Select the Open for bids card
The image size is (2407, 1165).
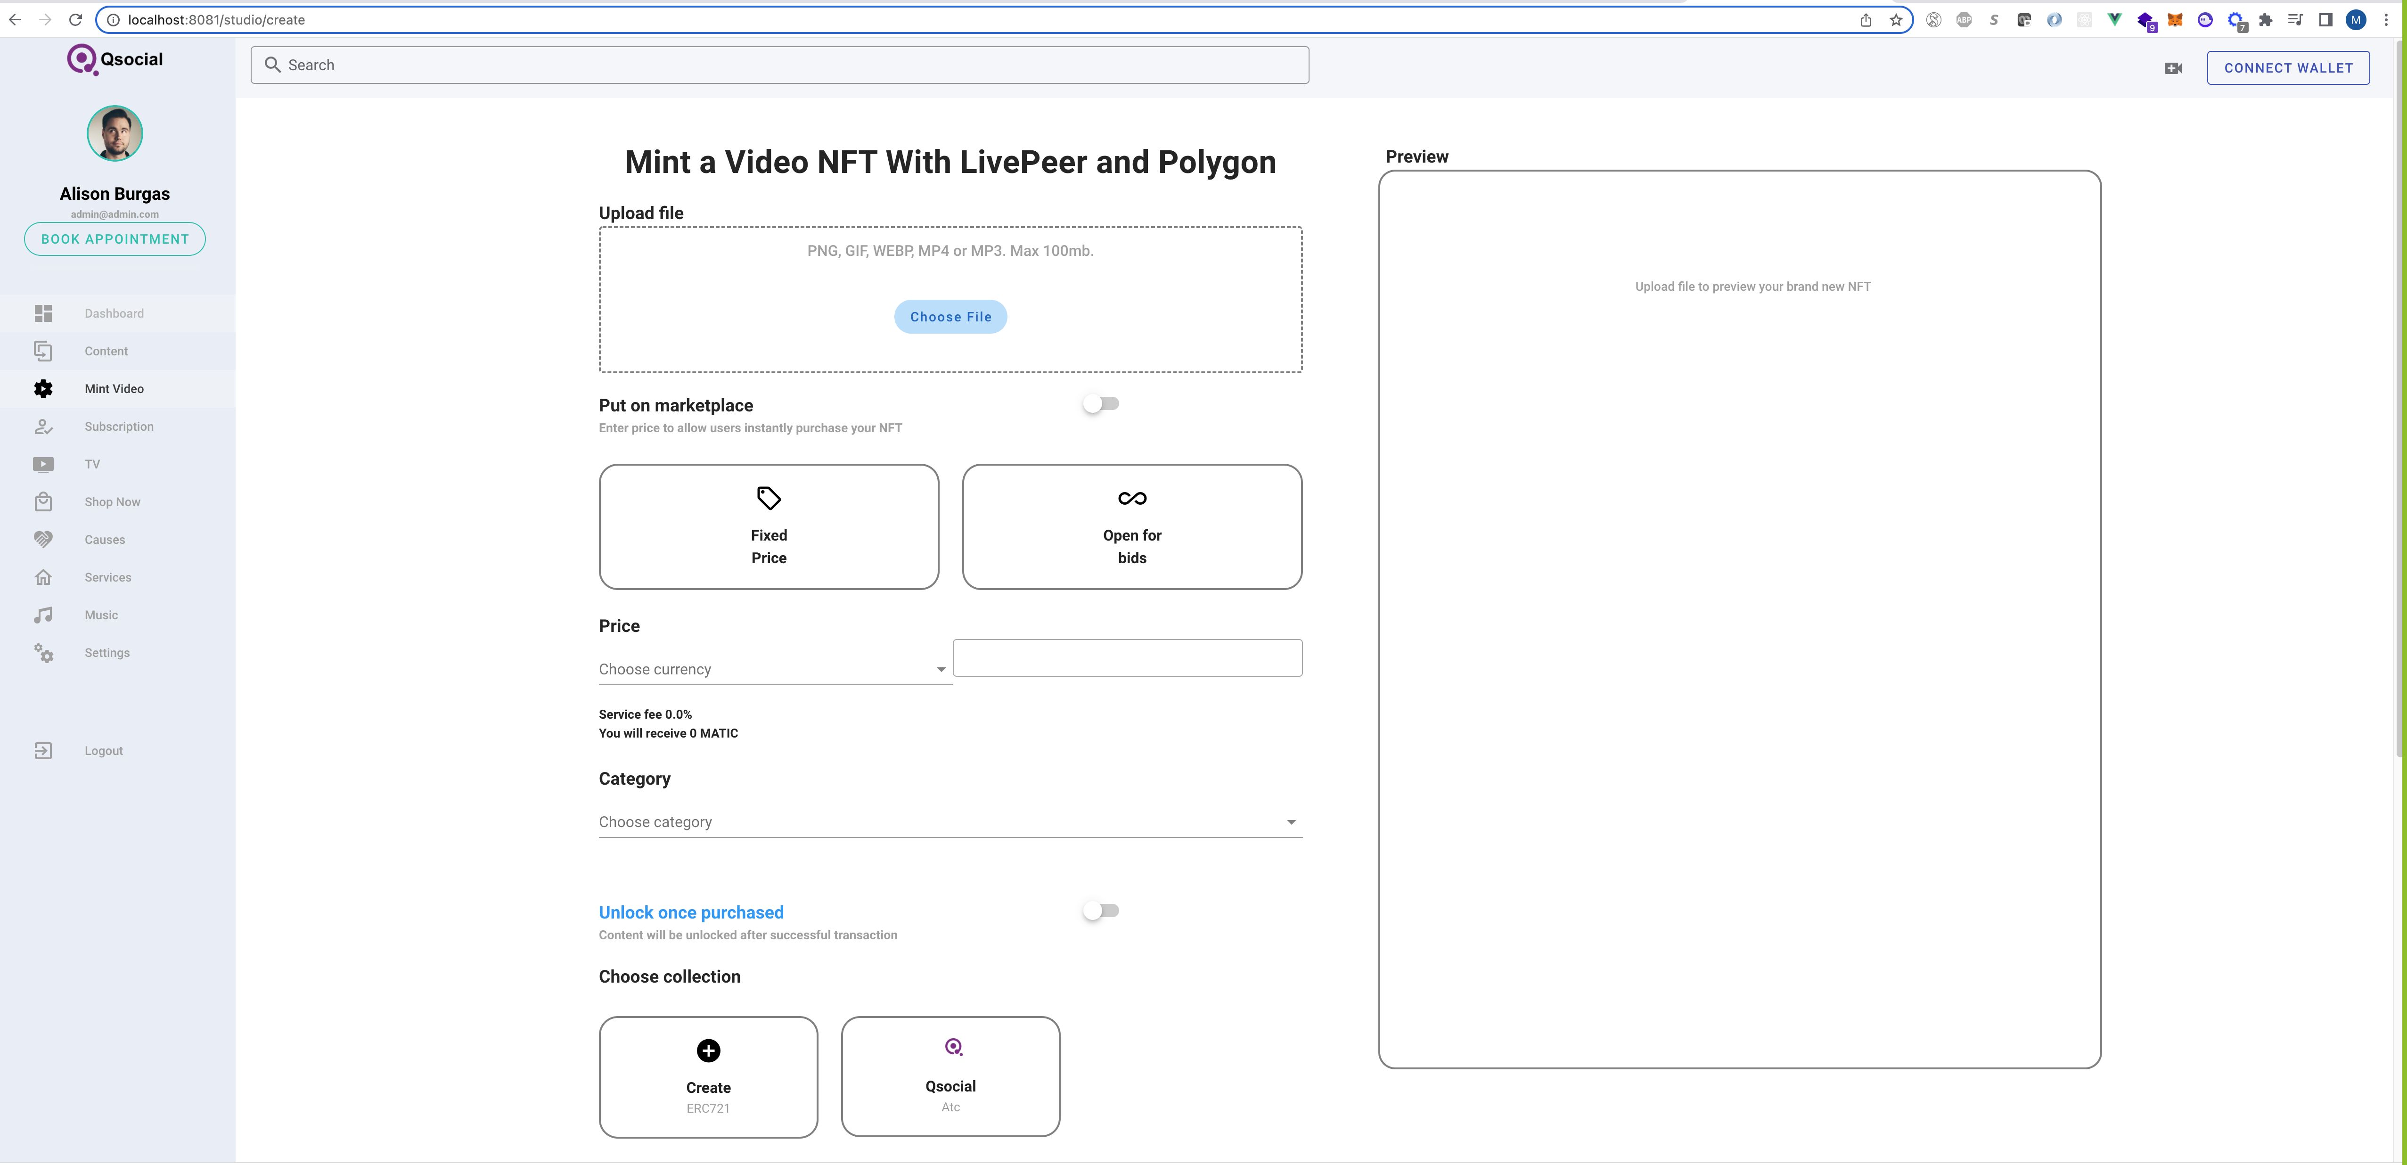coord(1131,527)
